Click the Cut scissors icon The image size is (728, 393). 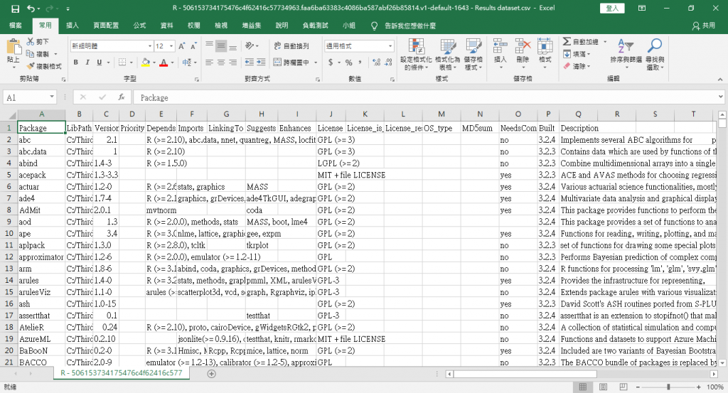(x=31, y=41)
